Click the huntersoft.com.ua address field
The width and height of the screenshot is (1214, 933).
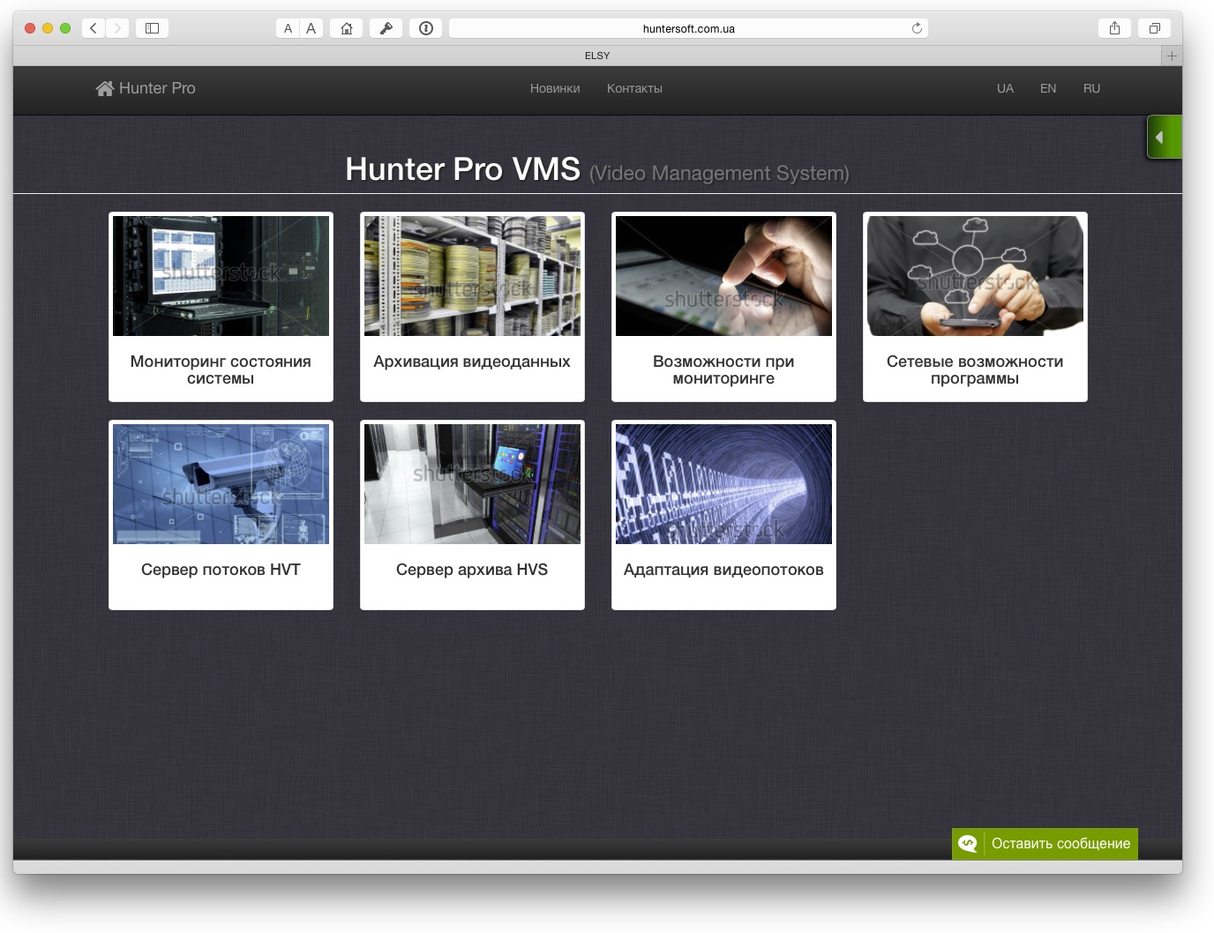click(x=688, y=28)
